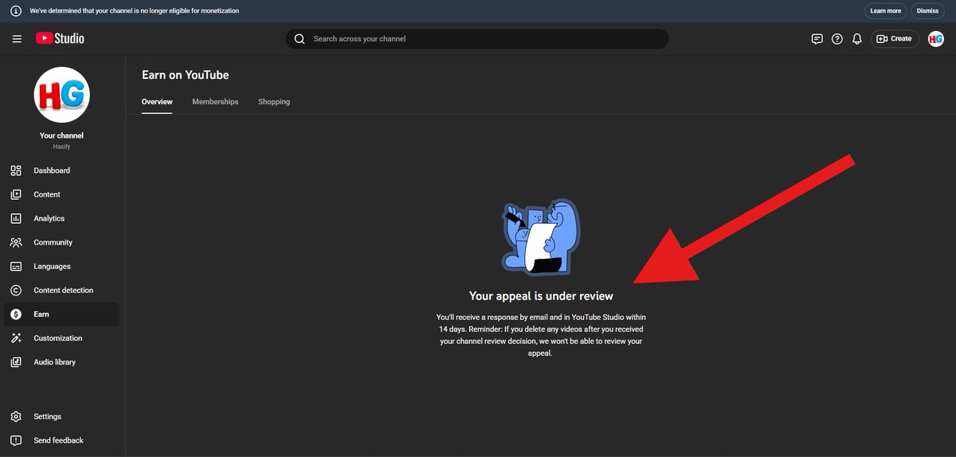Click the Create button
Screen dimensions: 956x457
click(895, 38)
